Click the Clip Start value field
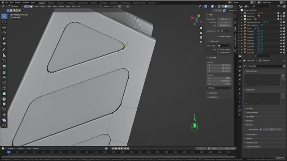The height and width of the screenshot is (161, 287). pos(224,22)
